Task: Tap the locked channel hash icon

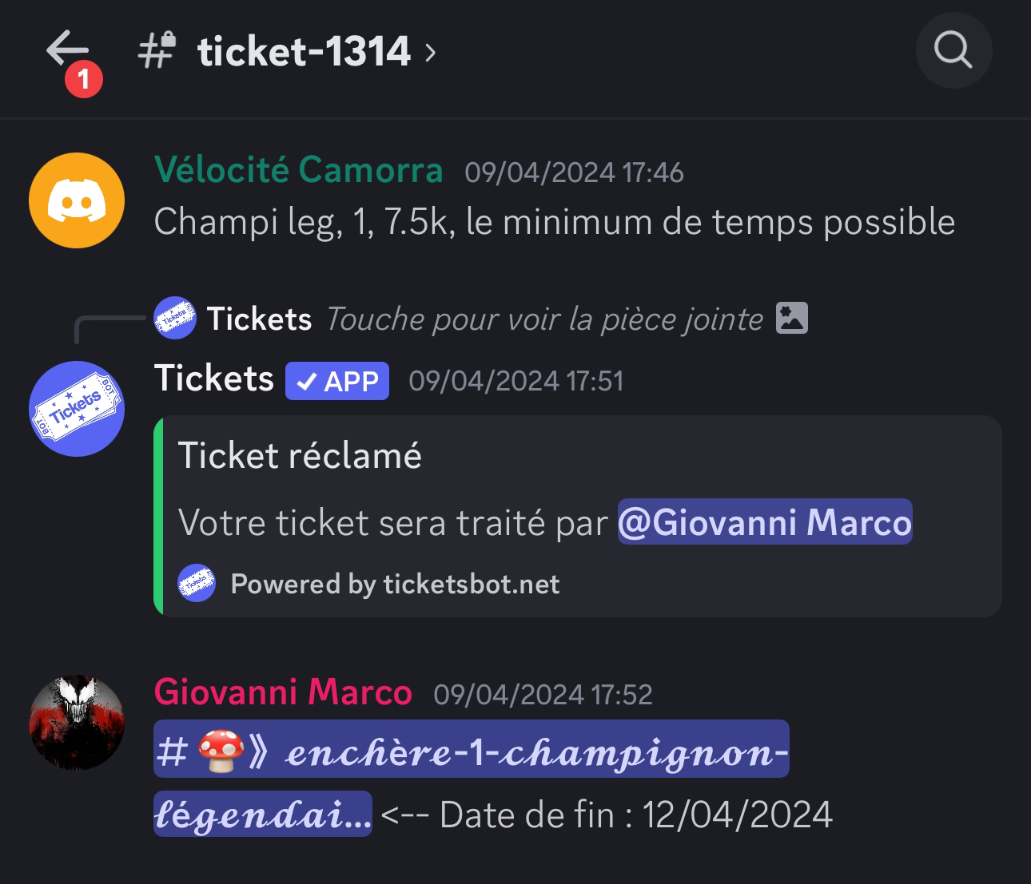Action: click(x=157, y=50)
